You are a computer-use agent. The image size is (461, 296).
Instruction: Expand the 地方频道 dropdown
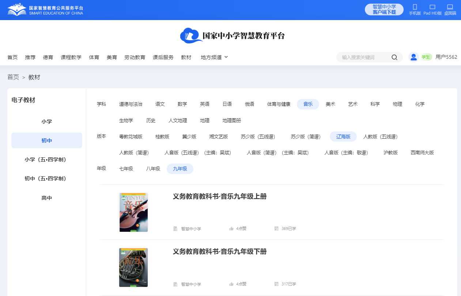click(x=214, y=57)
